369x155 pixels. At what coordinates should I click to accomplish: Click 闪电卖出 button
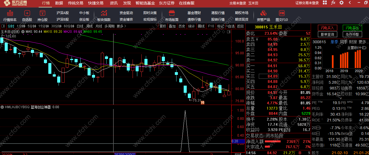[x=352, y=28]
